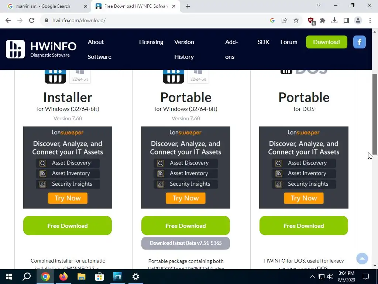Click Try Now in Portable DOS column ad
Image resolution: width=378 pixels, height=284 pixels.
(x=304, y=198)
